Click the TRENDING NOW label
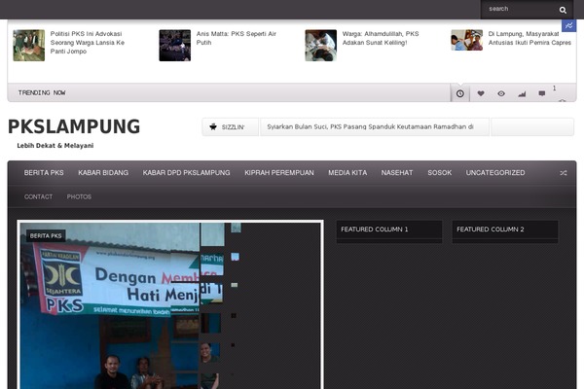 42,92
